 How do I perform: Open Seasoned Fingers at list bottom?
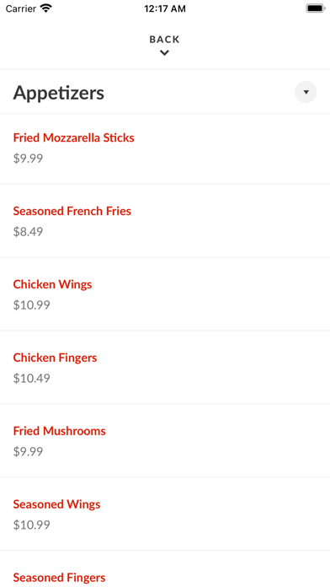165,569
